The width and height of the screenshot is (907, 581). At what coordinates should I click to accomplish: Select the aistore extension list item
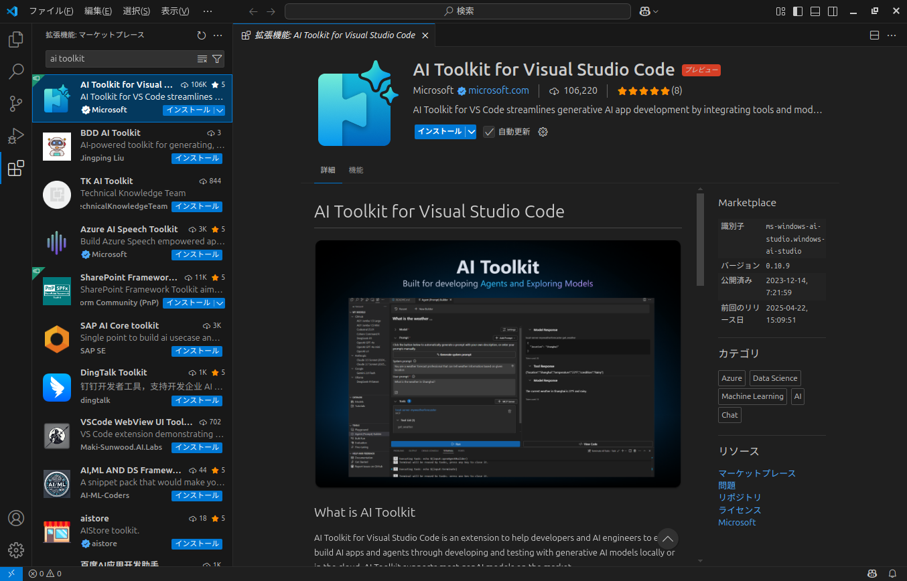coord(133,531)
